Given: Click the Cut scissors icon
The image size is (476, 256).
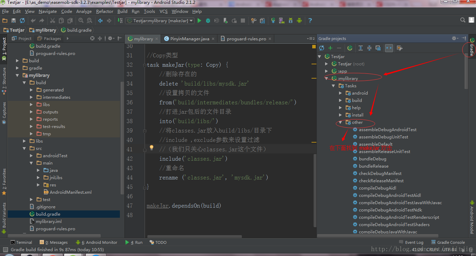Looking at the screenshot, I should 53,21.
